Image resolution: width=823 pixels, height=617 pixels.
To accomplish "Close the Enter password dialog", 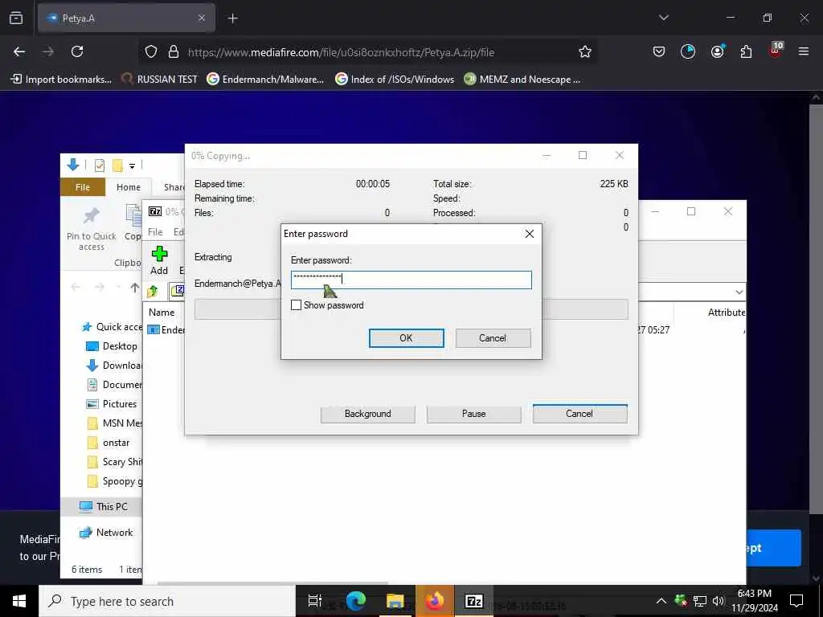I will click(530, 234).
